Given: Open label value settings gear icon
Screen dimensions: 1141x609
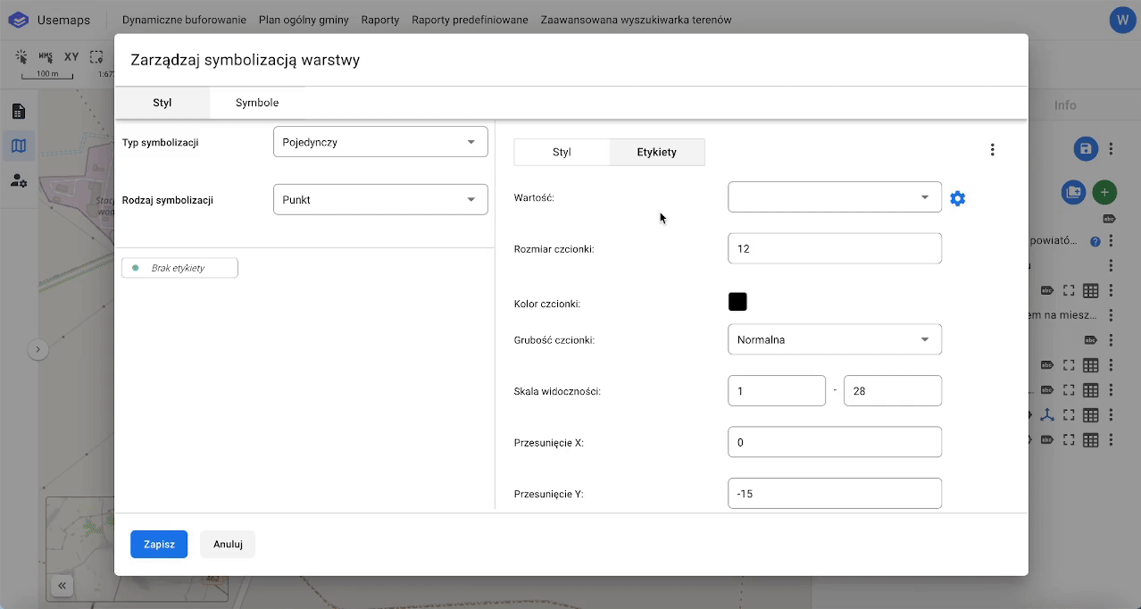Looking at the screenshot, I should click(957, 198).
